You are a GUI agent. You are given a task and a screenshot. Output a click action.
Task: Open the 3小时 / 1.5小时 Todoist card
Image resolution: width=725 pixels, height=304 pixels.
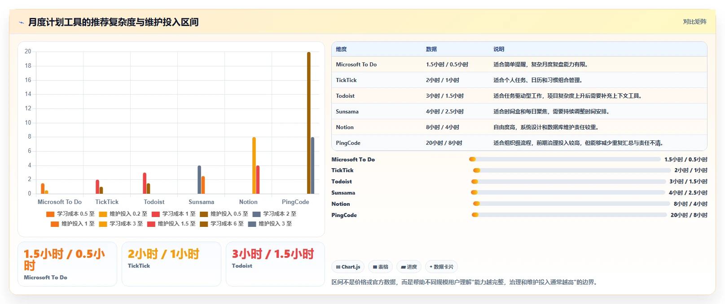point(275,264)
